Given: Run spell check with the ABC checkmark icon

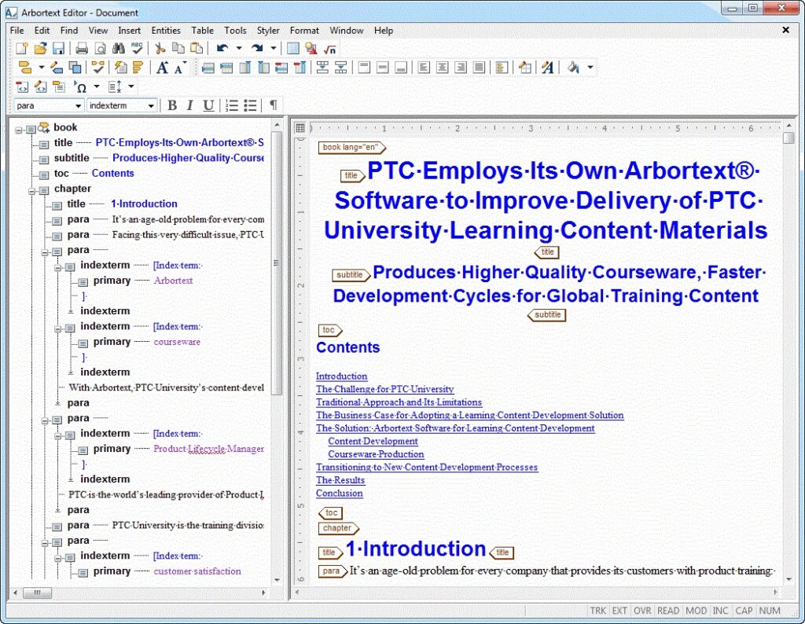Looking at the screenshot, I should (137, 49).
